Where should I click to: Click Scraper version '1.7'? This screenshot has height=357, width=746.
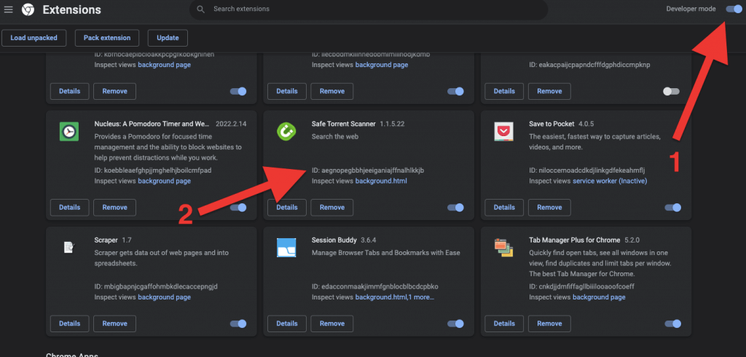(127, 240)
